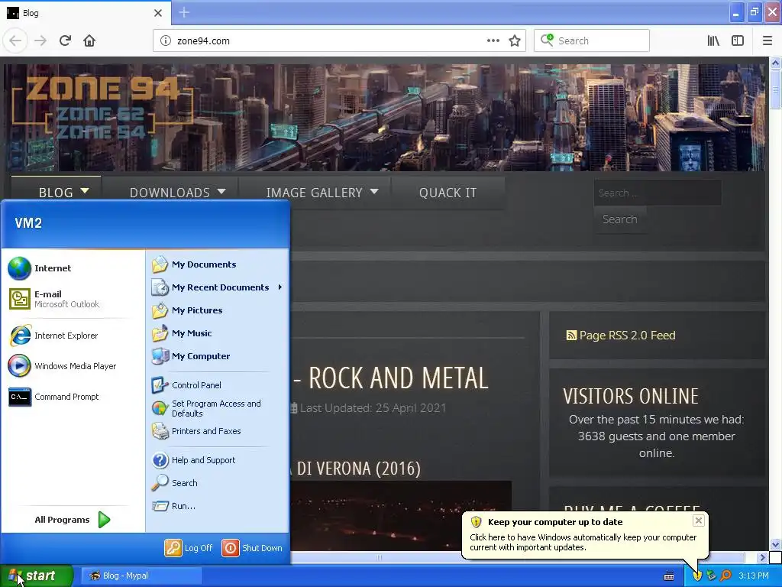This screenshot has height=587, width=782.
Task: Click the safely remove hardware tray icon
Action: [x=711, y=576]
